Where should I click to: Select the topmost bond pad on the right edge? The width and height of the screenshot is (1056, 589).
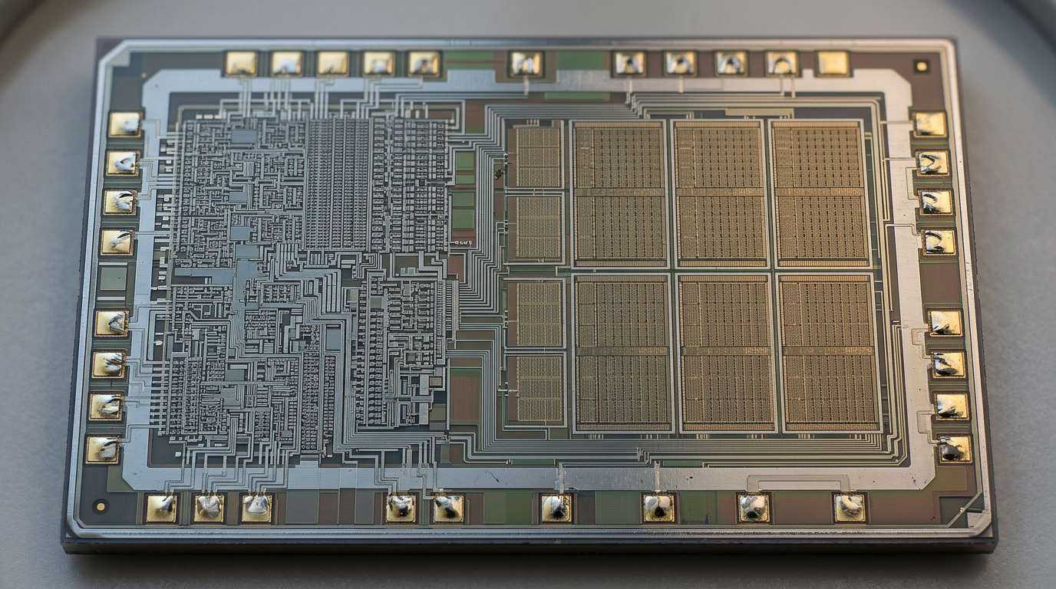(929, 124)
